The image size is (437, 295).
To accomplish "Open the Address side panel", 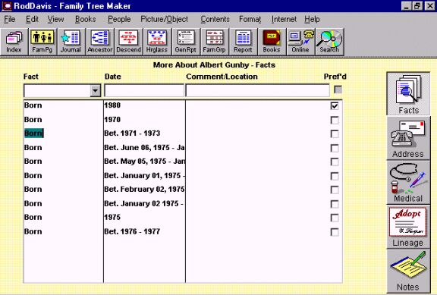I will [408, 138].
